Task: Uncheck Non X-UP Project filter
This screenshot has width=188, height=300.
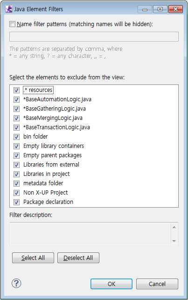Action: (16, 193)
